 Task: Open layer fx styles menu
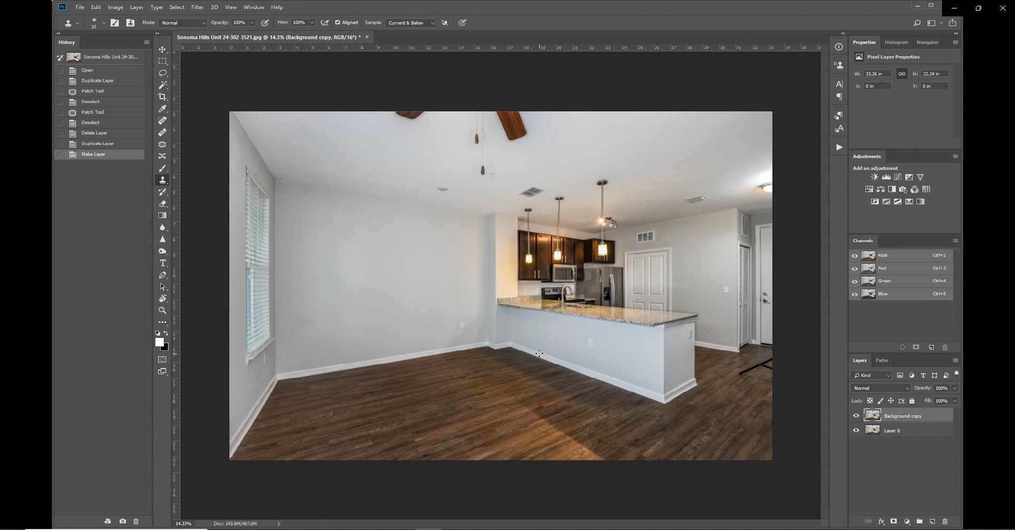tap(881, 522)
